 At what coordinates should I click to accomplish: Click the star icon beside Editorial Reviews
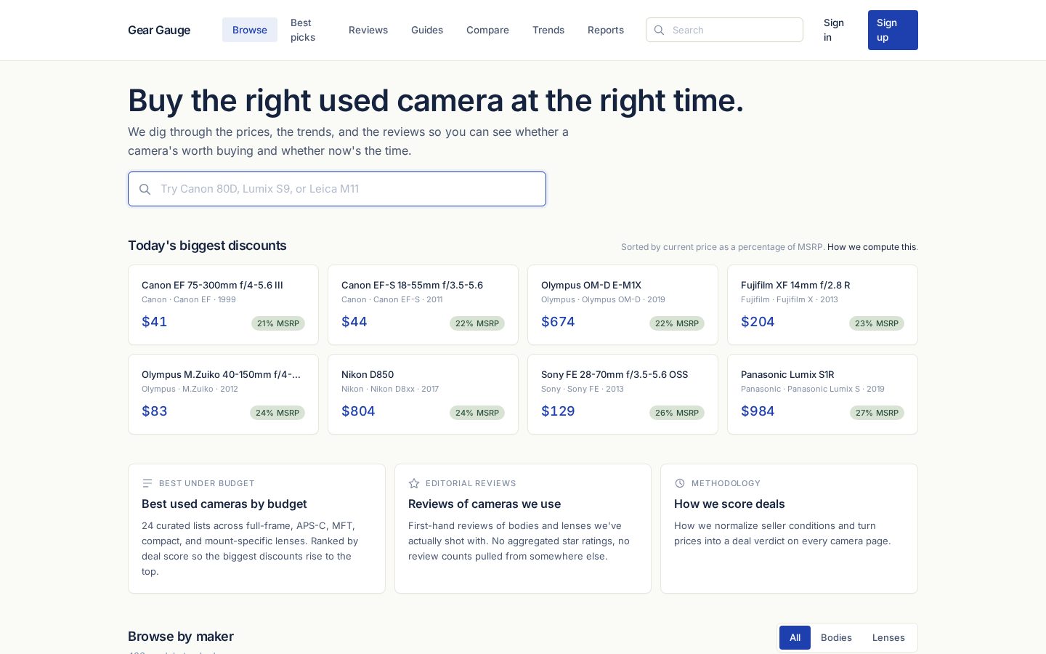pos(414,483)
